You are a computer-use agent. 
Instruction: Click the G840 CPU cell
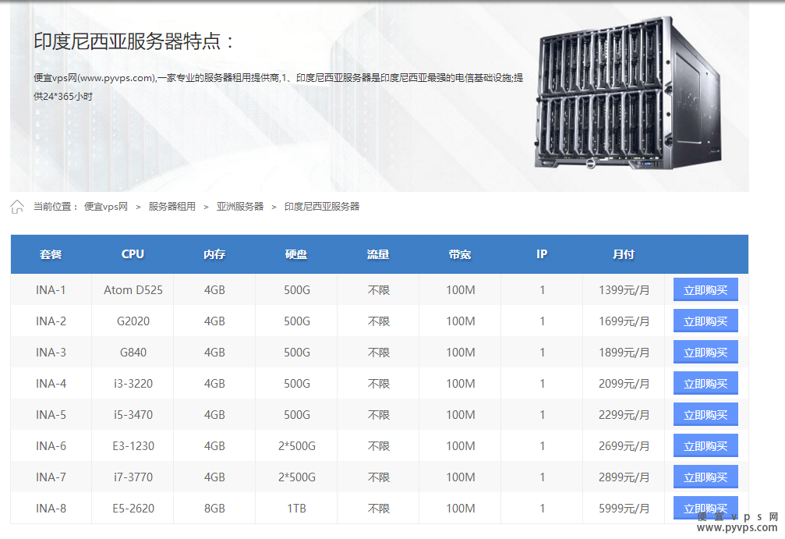point(133,352)
